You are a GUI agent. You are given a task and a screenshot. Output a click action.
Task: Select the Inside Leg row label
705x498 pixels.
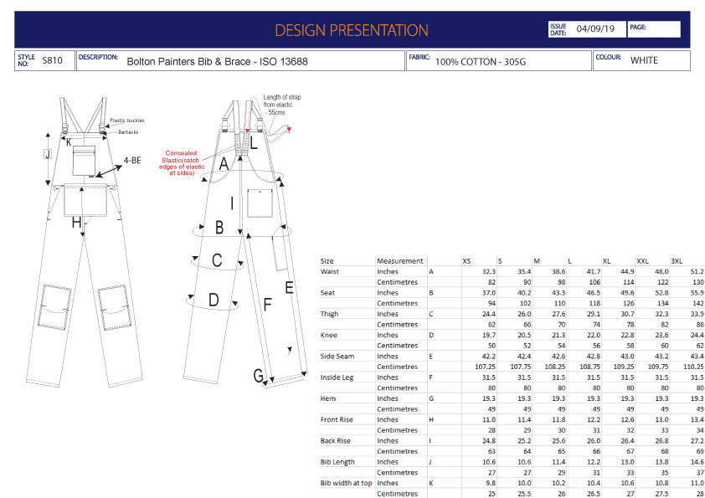[x=337, y=377]
